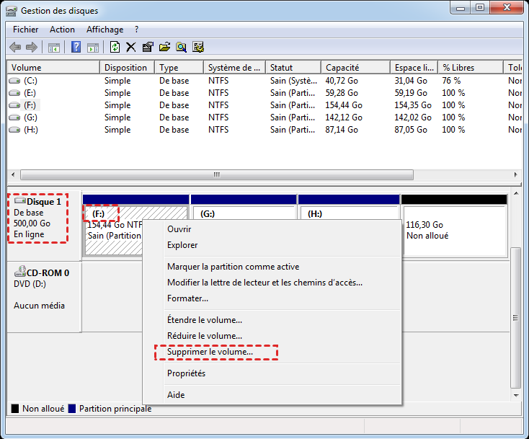Image resolution: width=529 pixels, height=439 pixels.
Task: Click the disk pane scroll up arrow
Action: (x=516, y=193)
